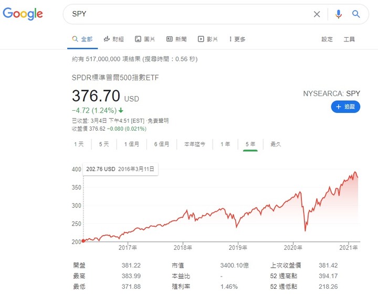The width and height of the screenshot is (378, 306).
Task: Click the 2019年 label on chart axis
Action: [238, 247]
